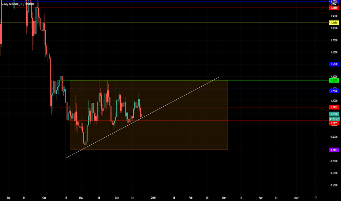The height and width of the screenshot is (201, 341).
Task: Click the 0.6000 price axis tick
Action: tap(334, 173)
